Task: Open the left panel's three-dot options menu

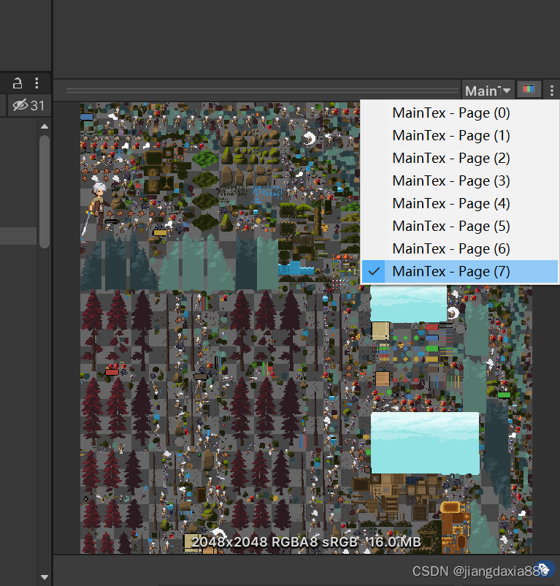Action: tap(37, 83)
